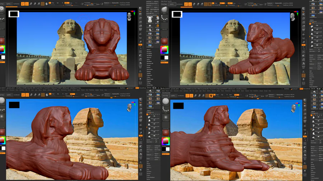Expand Polygroups section in top-right Tool palette
The image size is (323, 181).
[149, 75]
